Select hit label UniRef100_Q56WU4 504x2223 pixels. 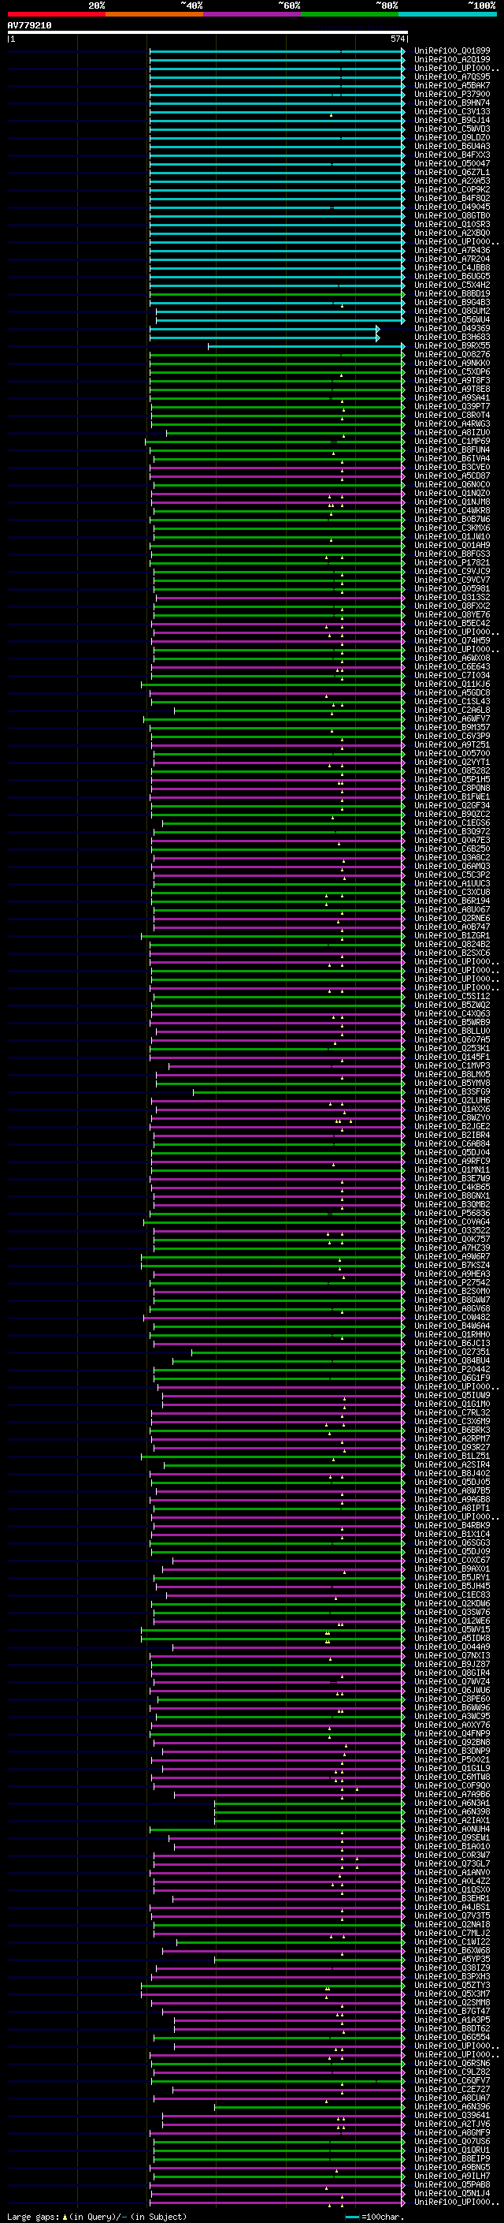[x=452, y=319]
